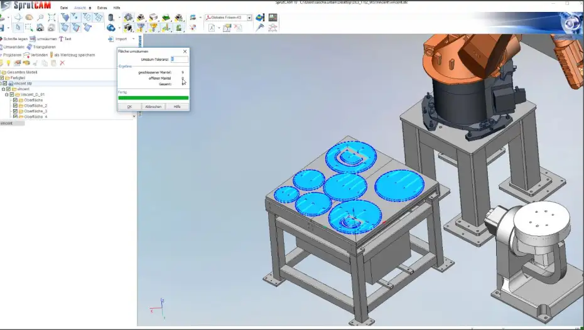Click the tree scroll-down arrow

134,116
